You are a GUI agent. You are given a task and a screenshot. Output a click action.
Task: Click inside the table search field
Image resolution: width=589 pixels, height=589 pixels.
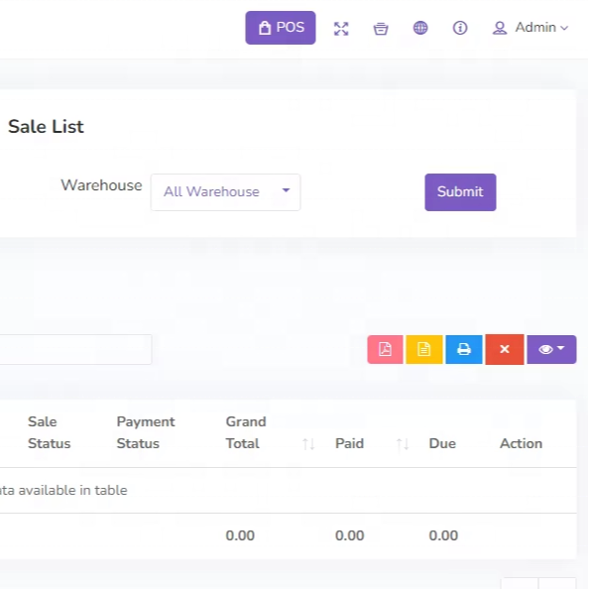click(x=75, y=349)
